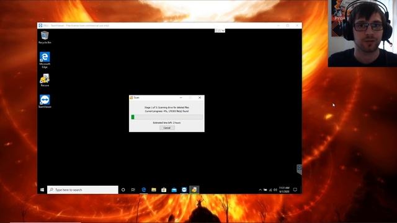Click the webcam overlay video
Viewport: 397px width, 223px height.
362,33
